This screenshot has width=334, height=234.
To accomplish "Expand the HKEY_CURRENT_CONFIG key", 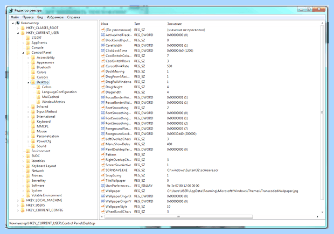I will point(18,210).
